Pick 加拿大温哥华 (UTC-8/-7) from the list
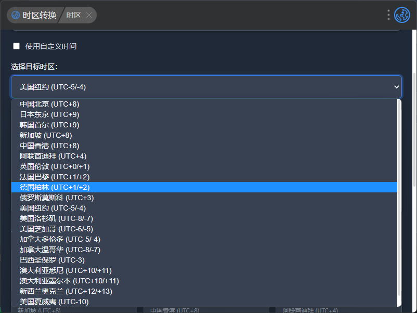This screenshot has height=313, width=417. pos(60,250)
